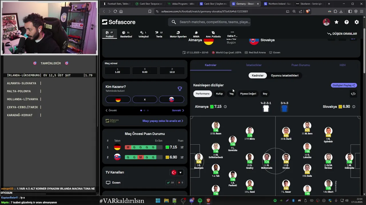The image size is (366, 205).
Task: Select Boy lineup filter
Action: tap(265, 94)
